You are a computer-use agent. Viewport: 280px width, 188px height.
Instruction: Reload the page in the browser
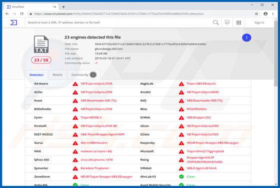pos(21,13)
